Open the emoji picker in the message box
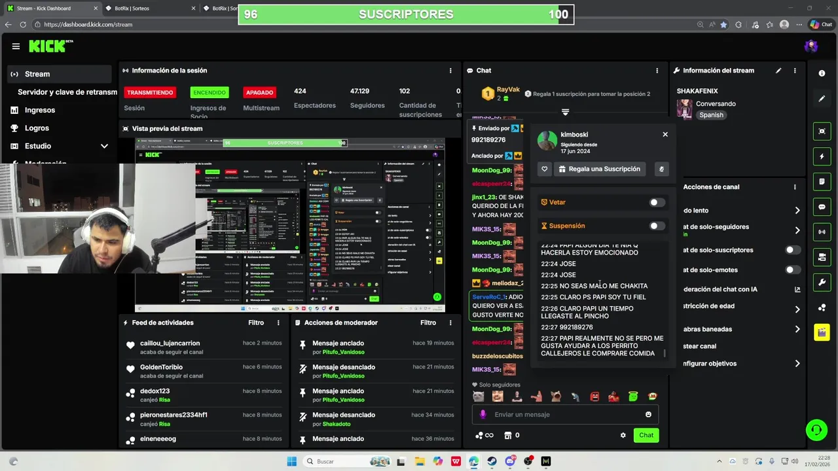Screen dimensions: 838x471 [x=648, y=414]
